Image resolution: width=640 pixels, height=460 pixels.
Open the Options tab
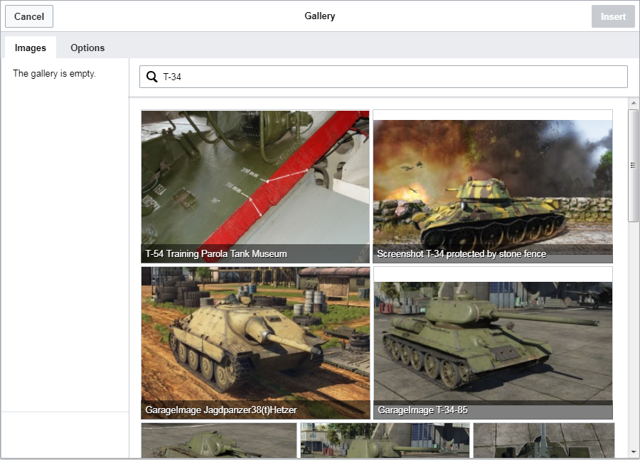coord(87,48)
